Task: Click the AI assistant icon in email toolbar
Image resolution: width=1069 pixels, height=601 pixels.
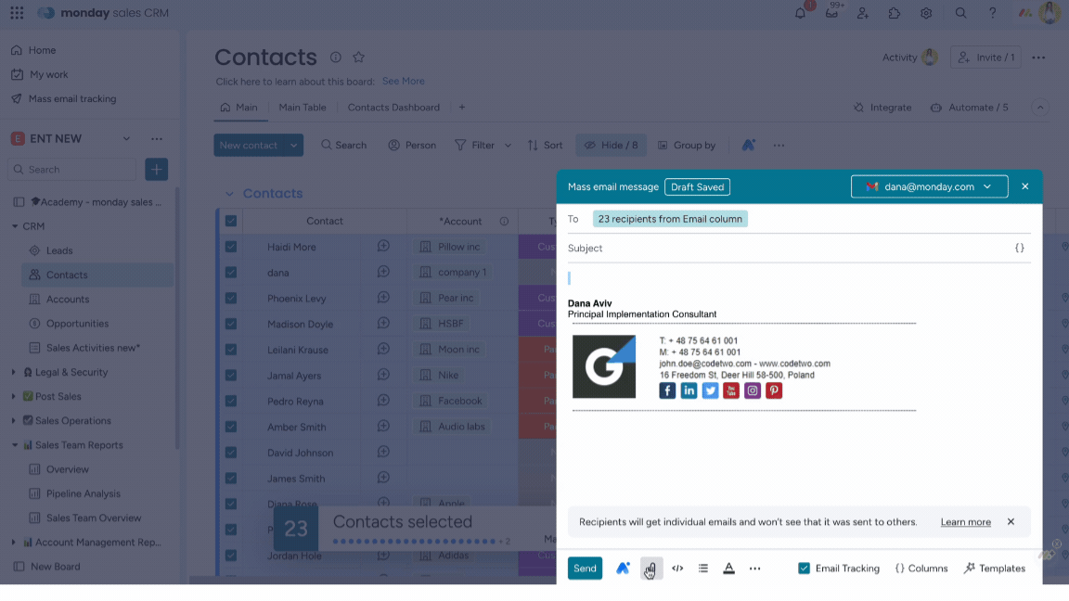Action: [x=624, y=569]
